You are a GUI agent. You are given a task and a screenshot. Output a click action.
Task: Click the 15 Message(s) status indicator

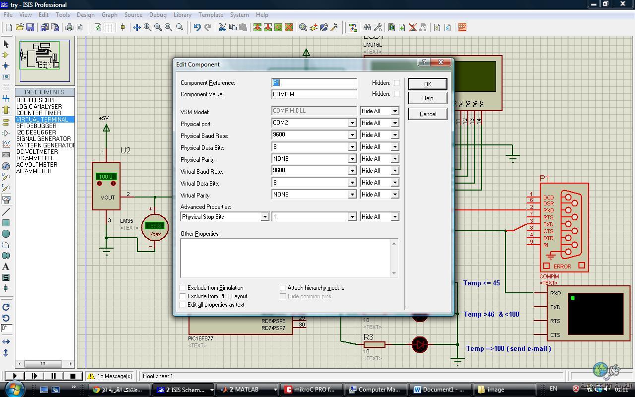(x=110, y=376)
